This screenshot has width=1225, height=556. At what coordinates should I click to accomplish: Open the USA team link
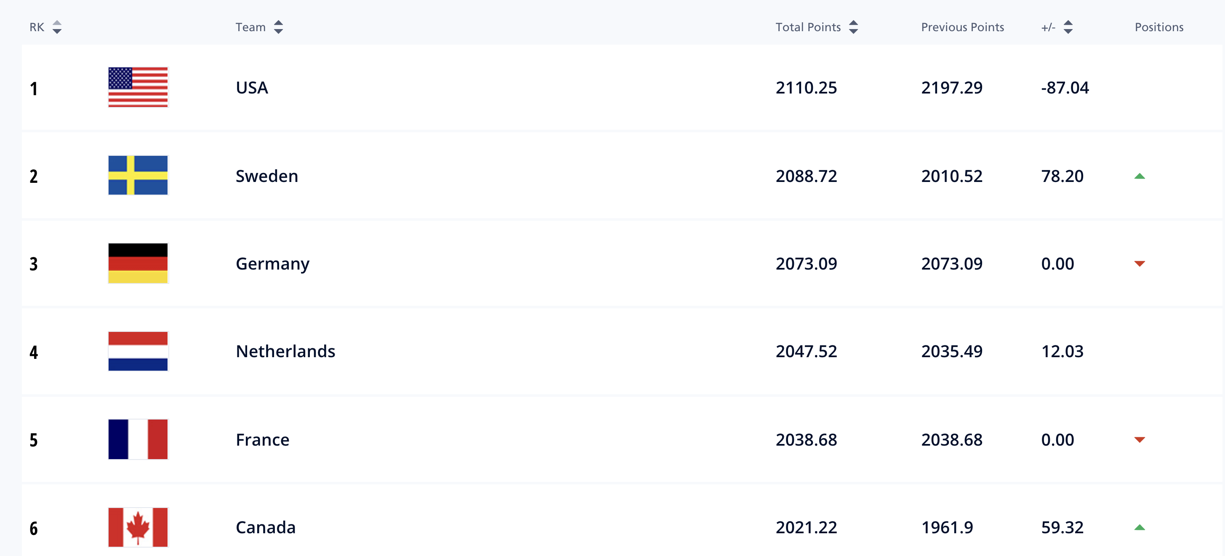252,88
